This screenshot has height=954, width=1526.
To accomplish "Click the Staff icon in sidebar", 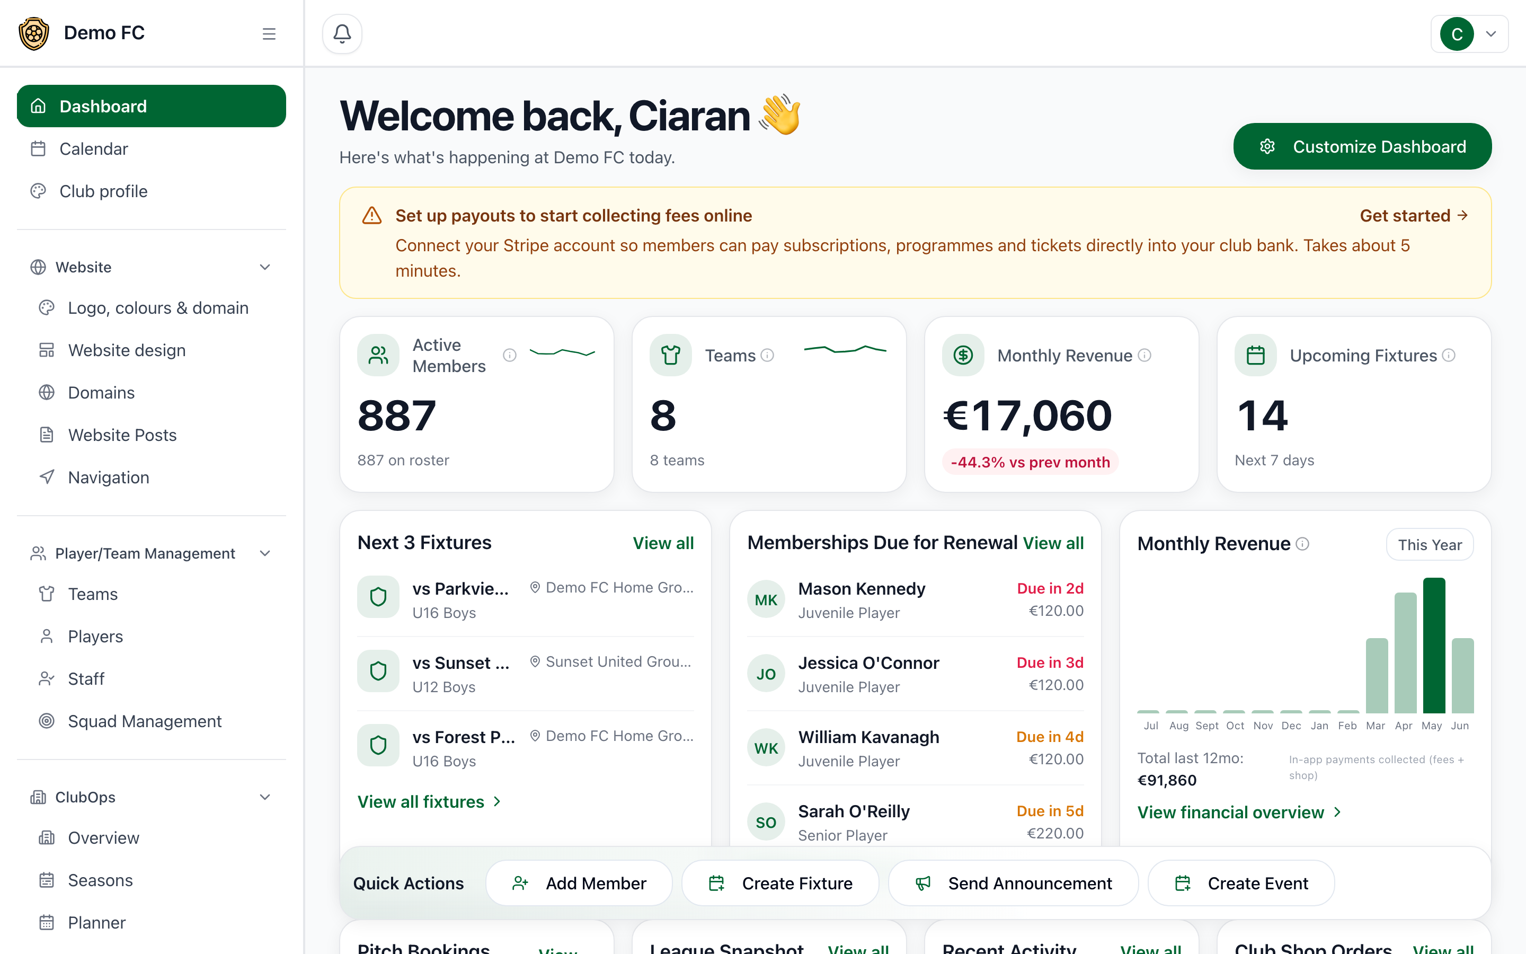I will click(x=47, y=678).
